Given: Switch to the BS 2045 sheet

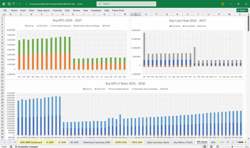Looking at the screenshot, I should pyautogui.click(x=74, y=142).
